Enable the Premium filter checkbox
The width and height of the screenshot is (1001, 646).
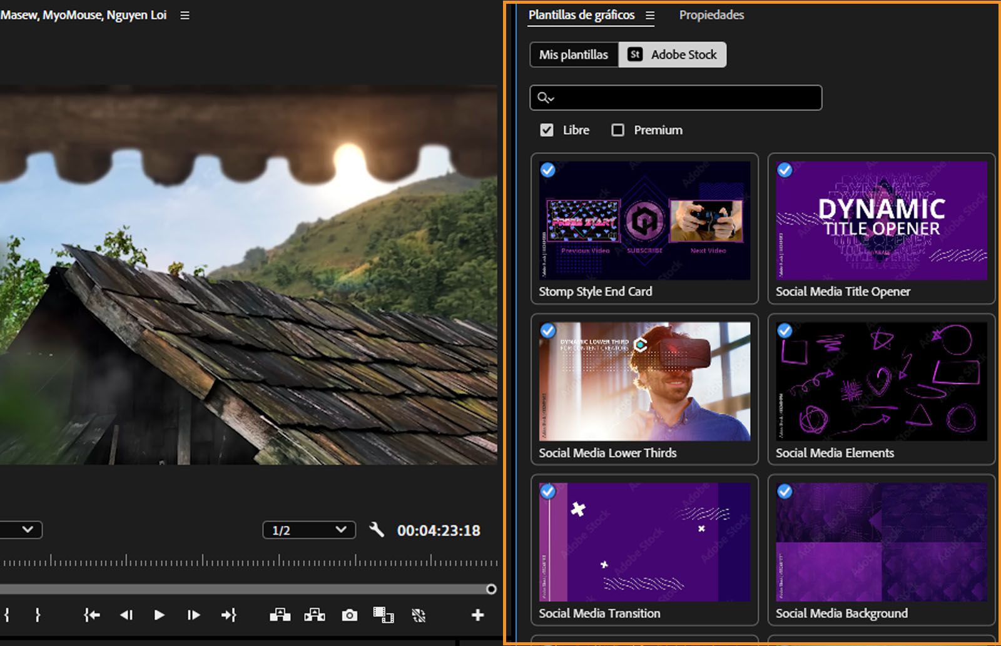tap(617, 130)
